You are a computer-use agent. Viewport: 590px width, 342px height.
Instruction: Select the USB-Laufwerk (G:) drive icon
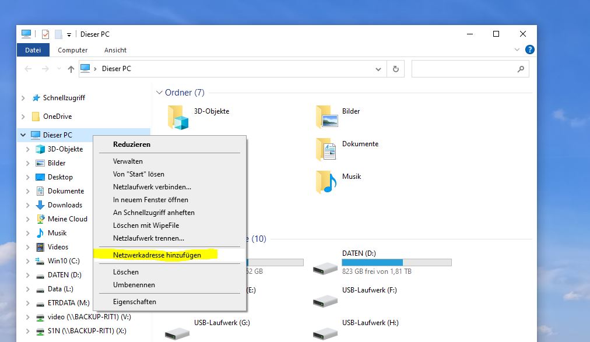point(177,333)
